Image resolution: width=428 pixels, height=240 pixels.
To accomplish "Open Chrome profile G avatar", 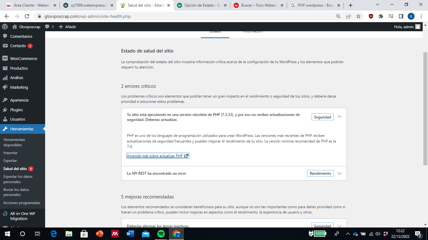I will click(x=411, y=16).
